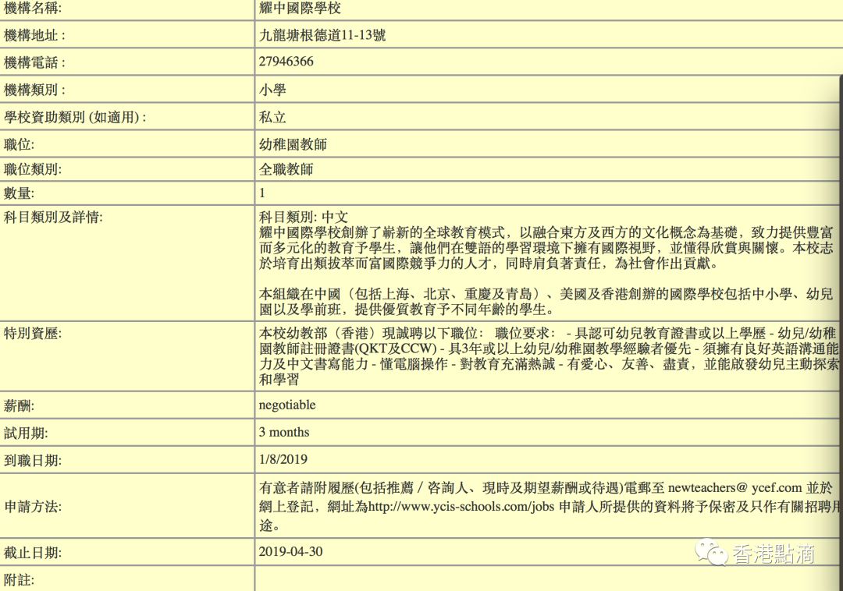Click the 機構電話 label

[x=34, y=62]
